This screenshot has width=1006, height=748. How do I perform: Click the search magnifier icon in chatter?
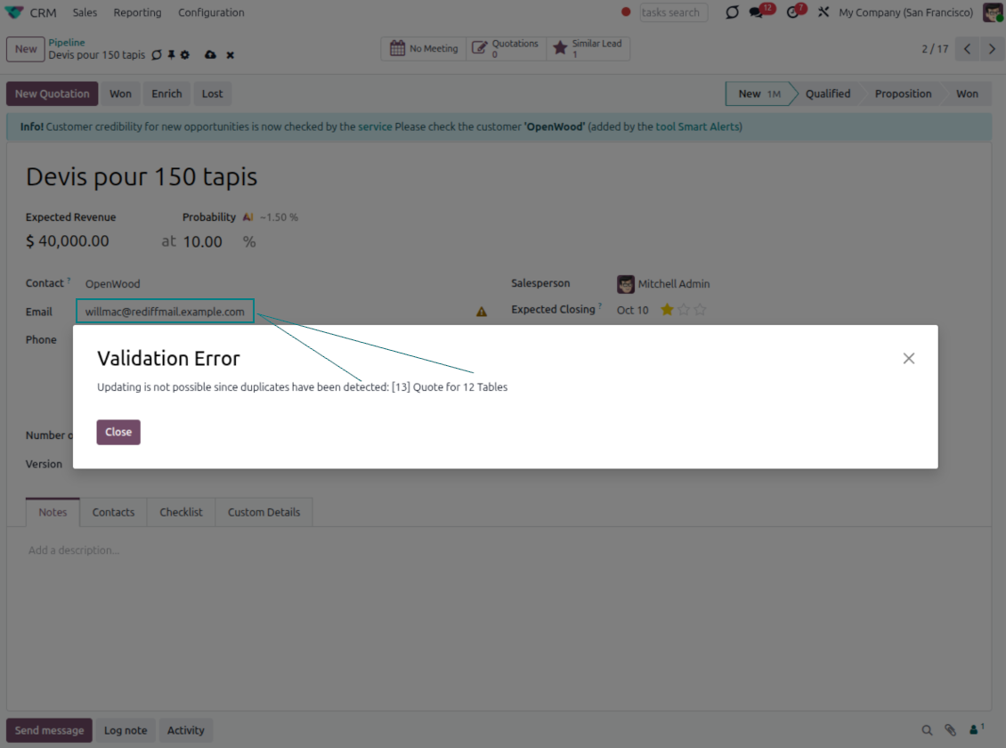click(927, 730)
